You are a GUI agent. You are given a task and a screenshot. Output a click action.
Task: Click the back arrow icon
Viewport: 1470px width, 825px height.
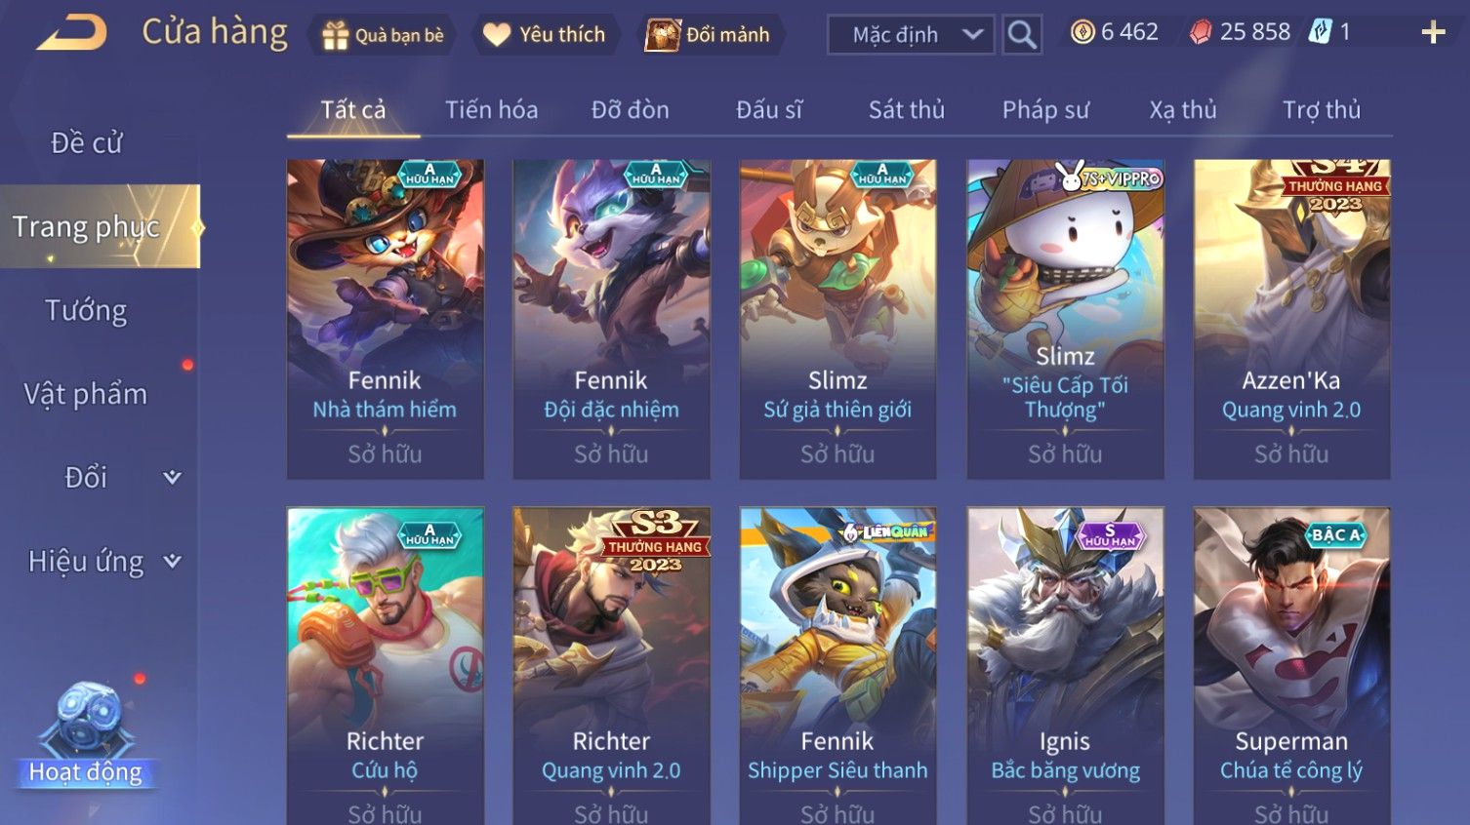point(71,33)
